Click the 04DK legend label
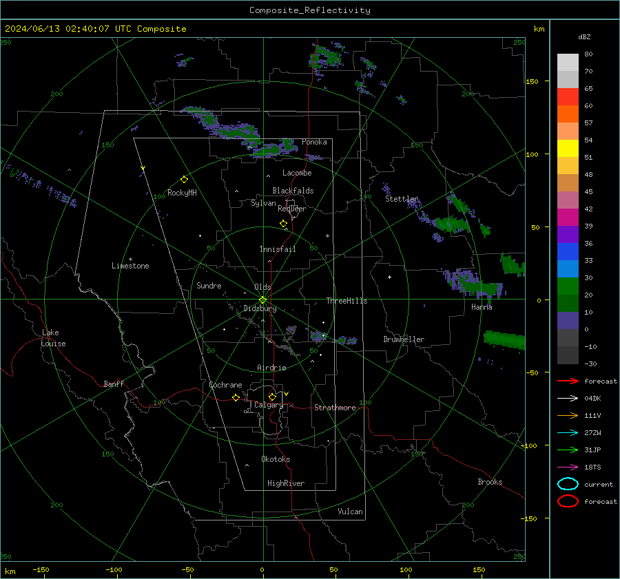620x579 pixels. (592, 399)
